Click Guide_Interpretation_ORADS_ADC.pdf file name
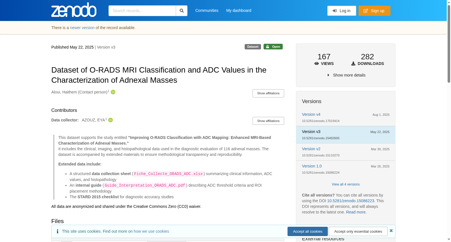The image size is (451, 242). (145, 185)
